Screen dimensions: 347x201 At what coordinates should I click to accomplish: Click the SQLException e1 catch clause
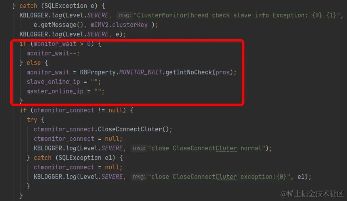[x=85, y=157]
